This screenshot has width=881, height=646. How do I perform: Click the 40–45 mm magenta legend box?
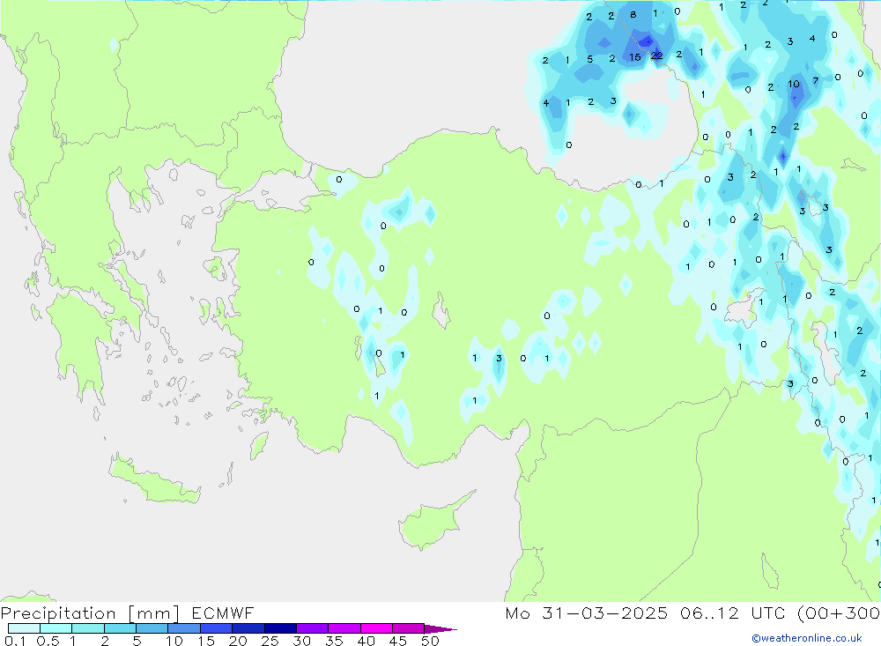(376, 628)
